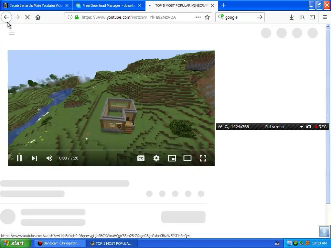Skip to next video in player
The width and height of the screenshot is (331, 248).
point(34,158)
